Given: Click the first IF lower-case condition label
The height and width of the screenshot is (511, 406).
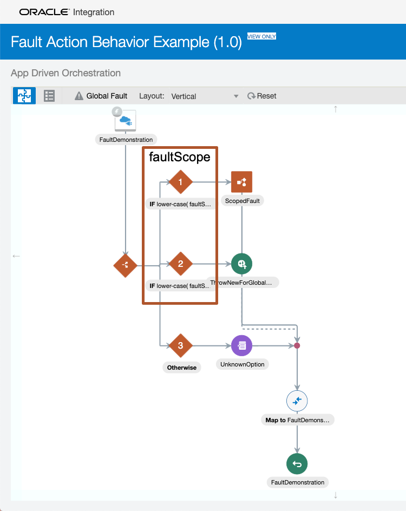Looking at the screenshot, I should [180, 204].
